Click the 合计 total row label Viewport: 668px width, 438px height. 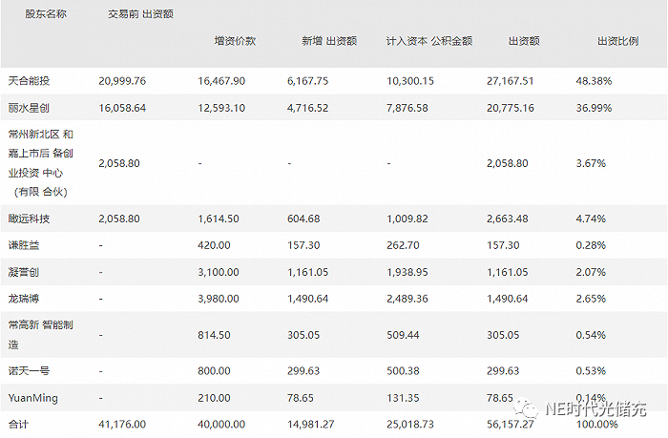coord(17,424)
